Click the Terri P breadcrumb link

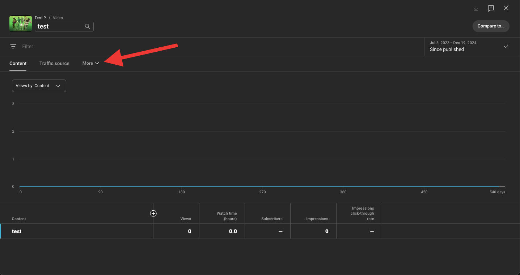40,18
